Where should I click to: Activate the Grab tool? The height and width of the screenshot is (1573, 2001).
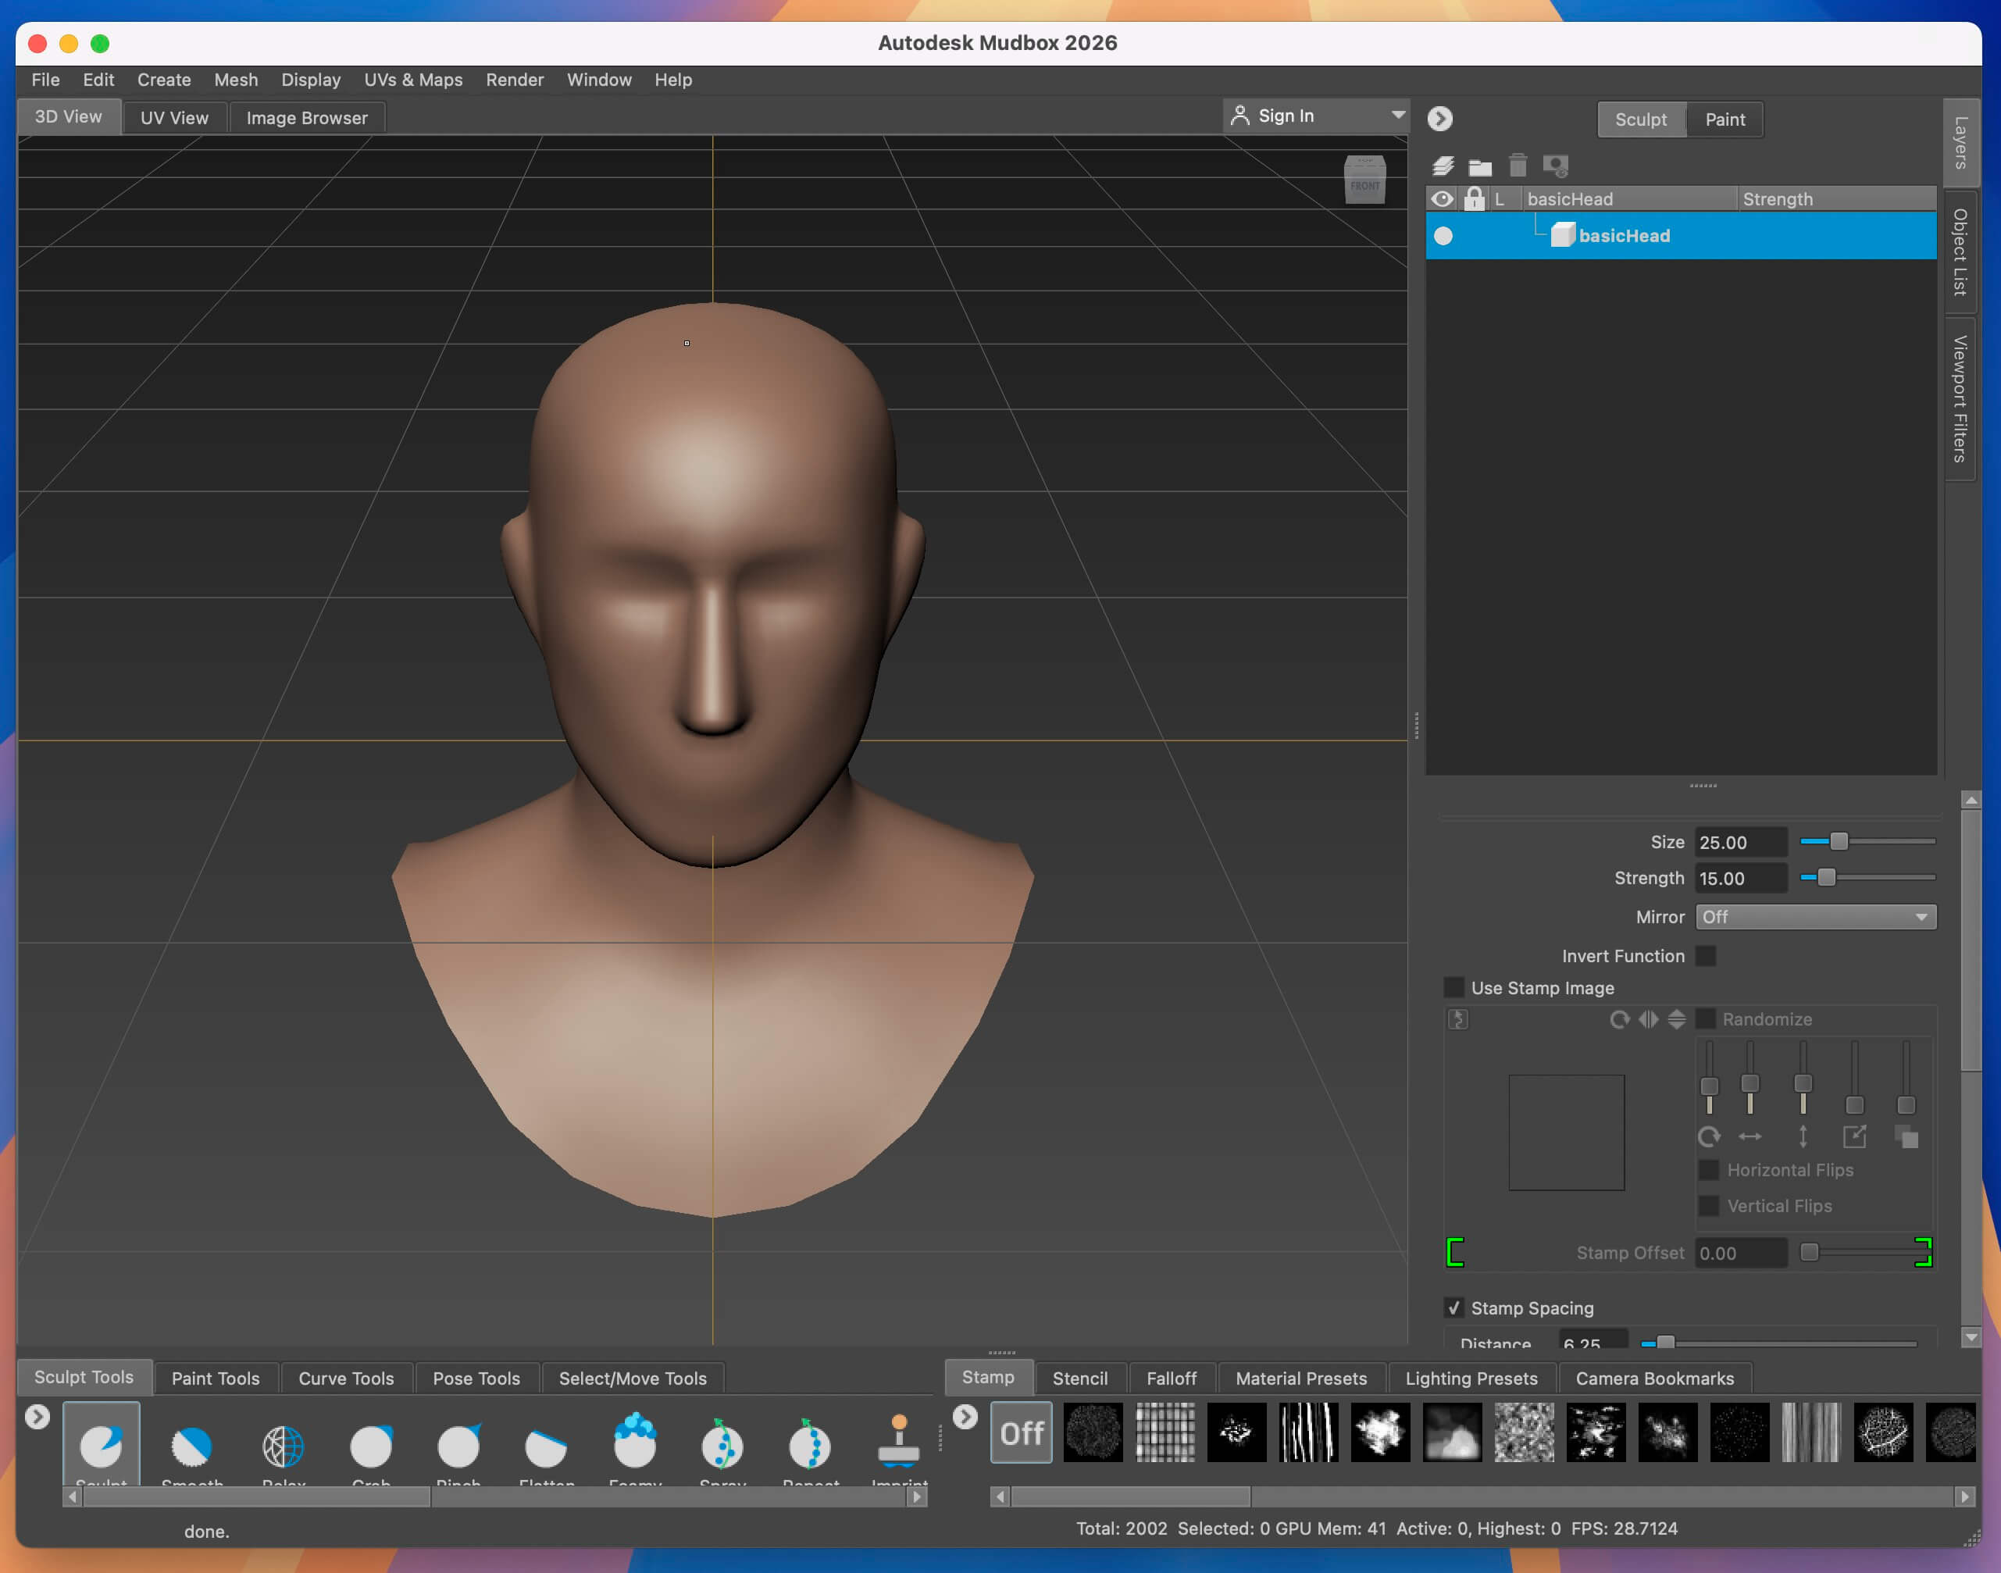370,1446
